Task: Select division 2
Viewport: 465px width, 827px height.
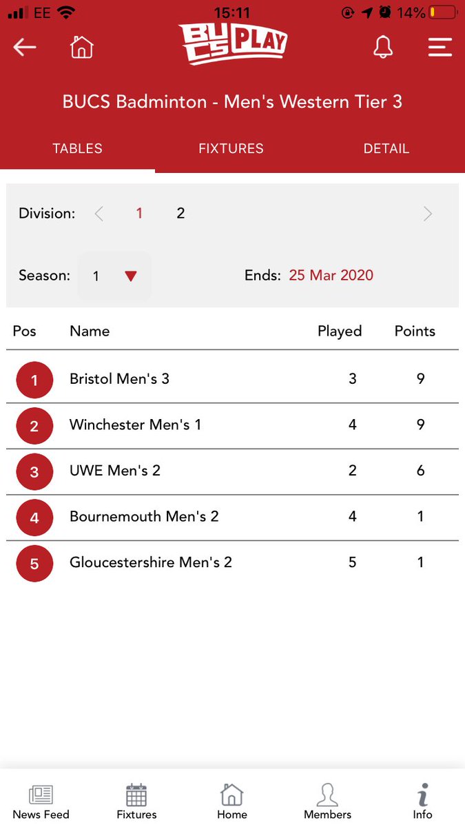Action: [x=180, y=214]
